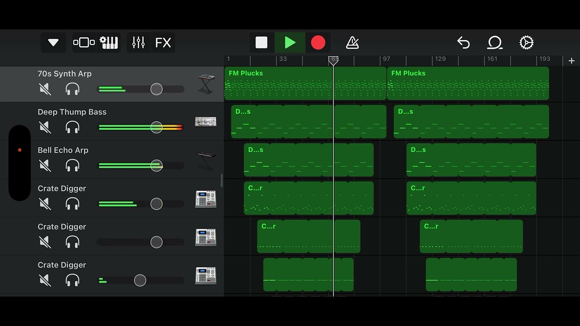Toggle the metronome
Image resolution: width=580 pixels, height=326 pixels.
tap(352, 43)
